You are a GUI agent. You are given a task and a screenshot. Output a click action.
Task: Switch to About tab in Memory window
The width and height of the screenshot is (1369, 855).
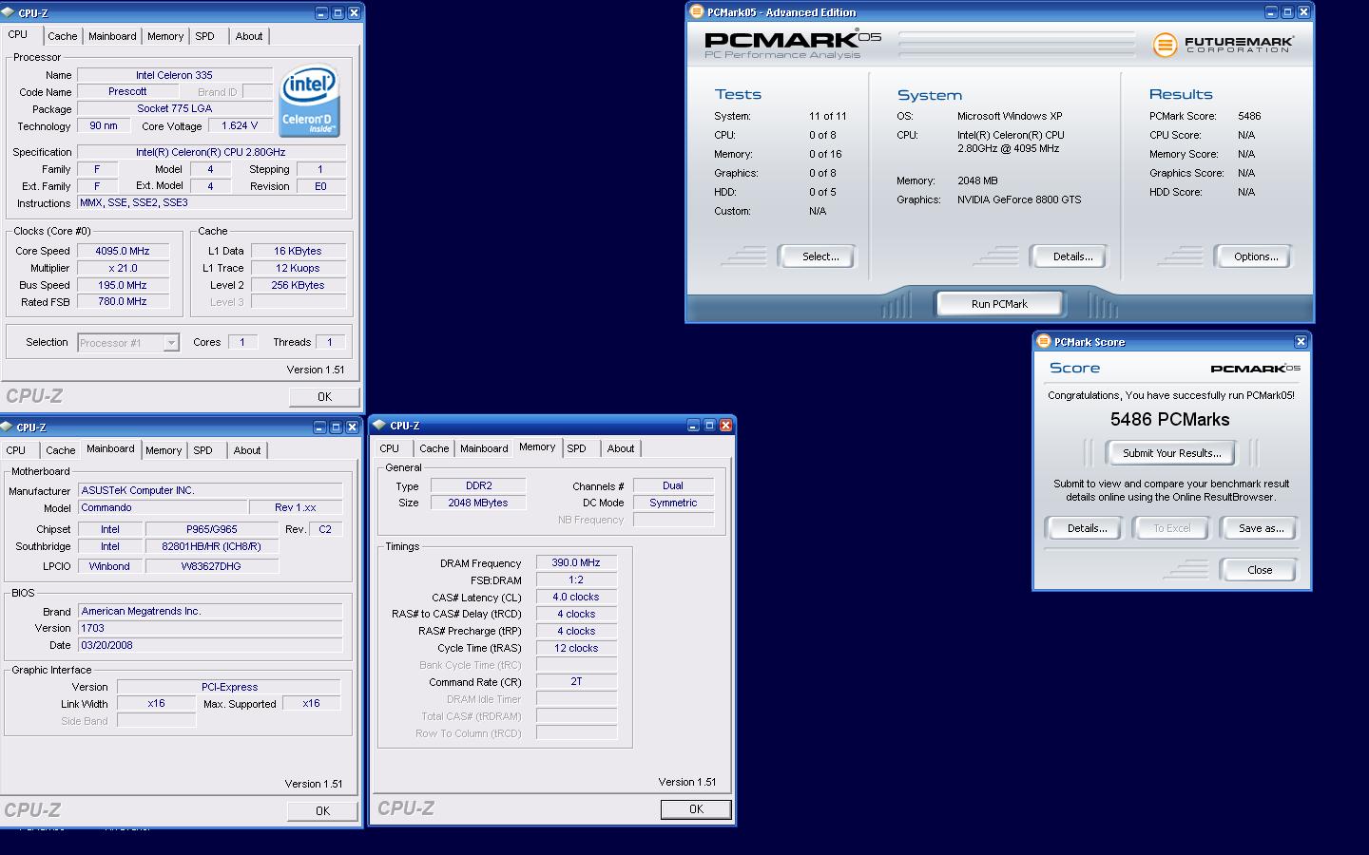tap(621, 448)
